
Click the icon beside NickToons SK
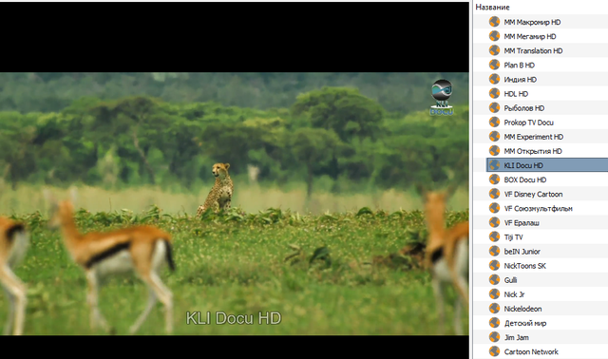pyautogui.click(x=494, y=266)
